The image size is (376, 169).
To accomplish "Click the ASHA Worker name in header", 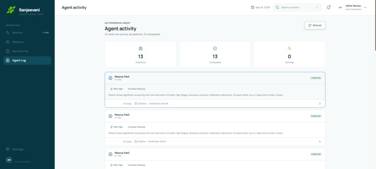I will tap(353, 6).
